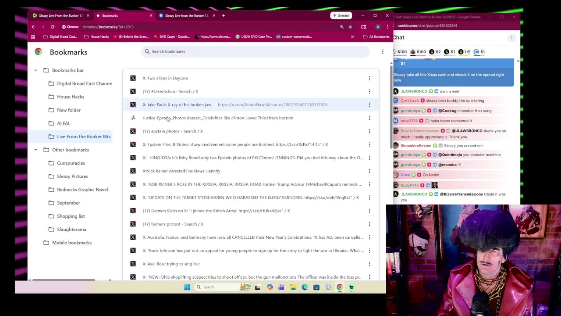Open the bookmark manager organize menu
561x316 pixels.
click(383, 52)
